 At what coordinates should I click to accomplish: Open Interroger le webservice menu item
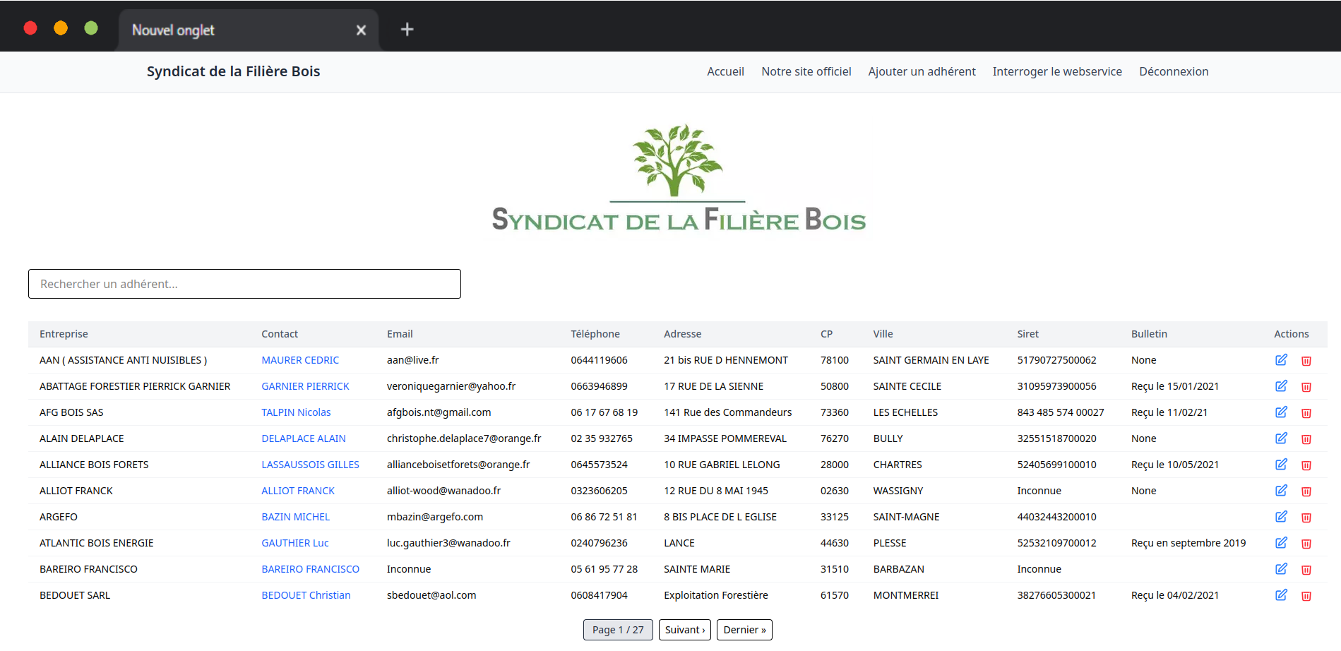1056,71
